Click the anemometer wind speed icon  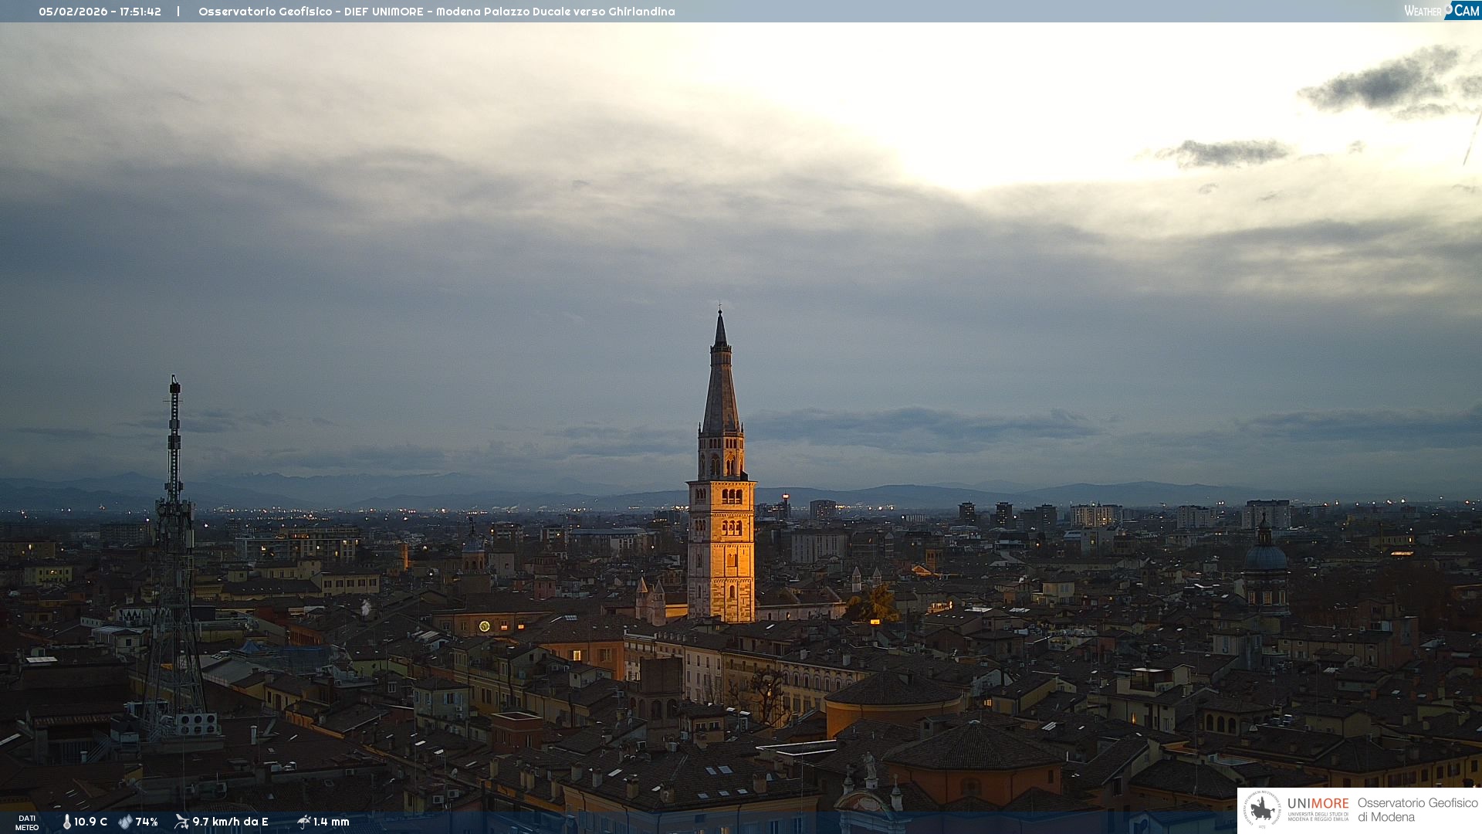tap(182, 822)
